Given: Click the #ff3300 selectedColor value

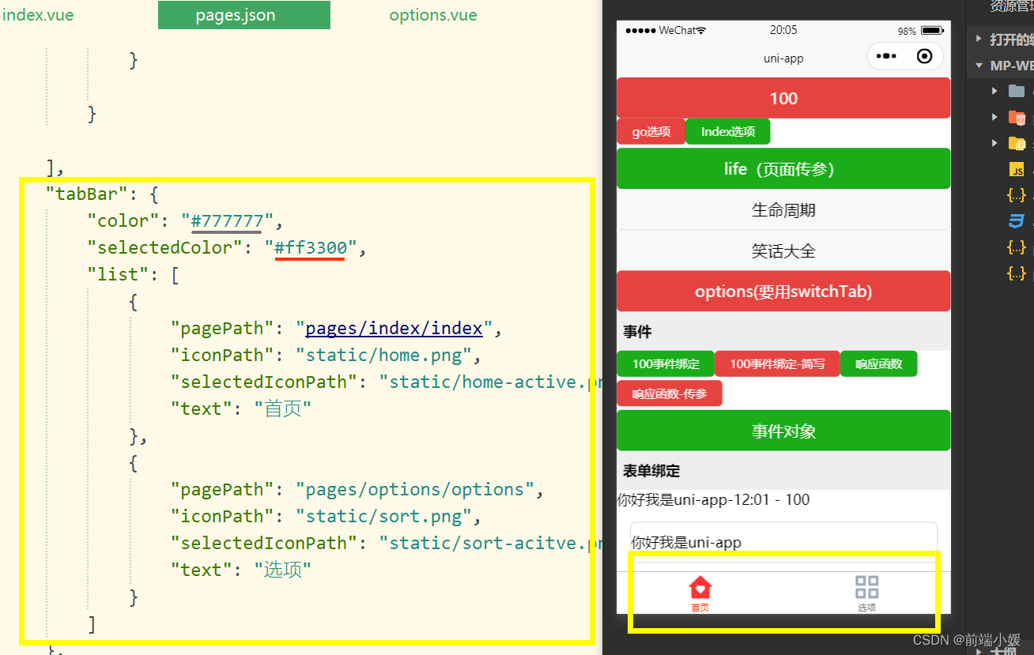Looking at the screenshot, I should point(311,247).
